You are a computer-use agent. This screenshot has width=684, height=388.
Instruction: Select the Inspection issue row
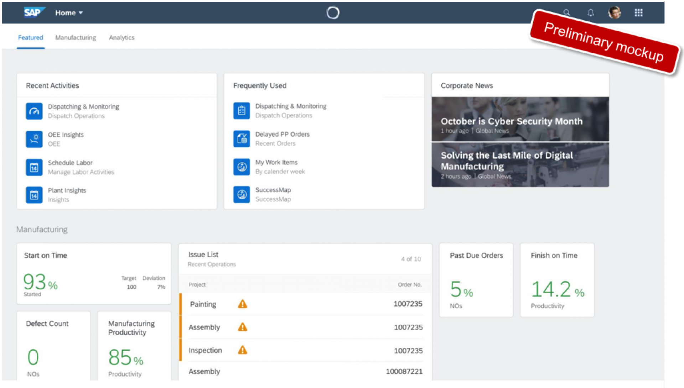pos(305,350)
